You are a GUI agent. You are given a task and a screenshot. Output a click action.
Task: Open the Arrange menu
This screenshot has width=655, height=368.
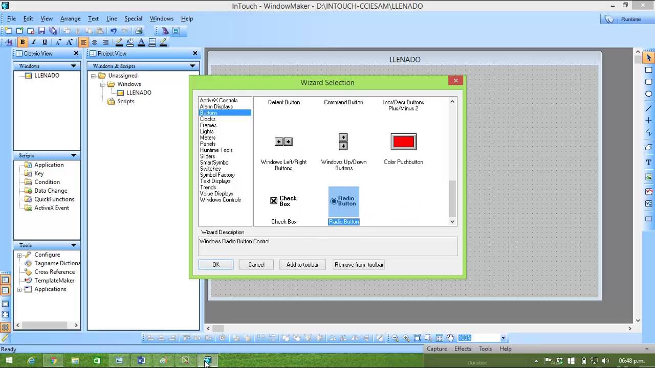(x=70, y=18)
